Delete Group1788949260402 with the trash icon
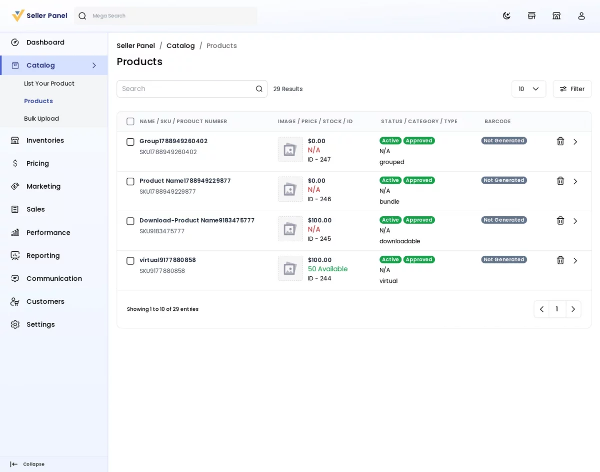Screen dimensions: 600x472 tap(560, 142)
